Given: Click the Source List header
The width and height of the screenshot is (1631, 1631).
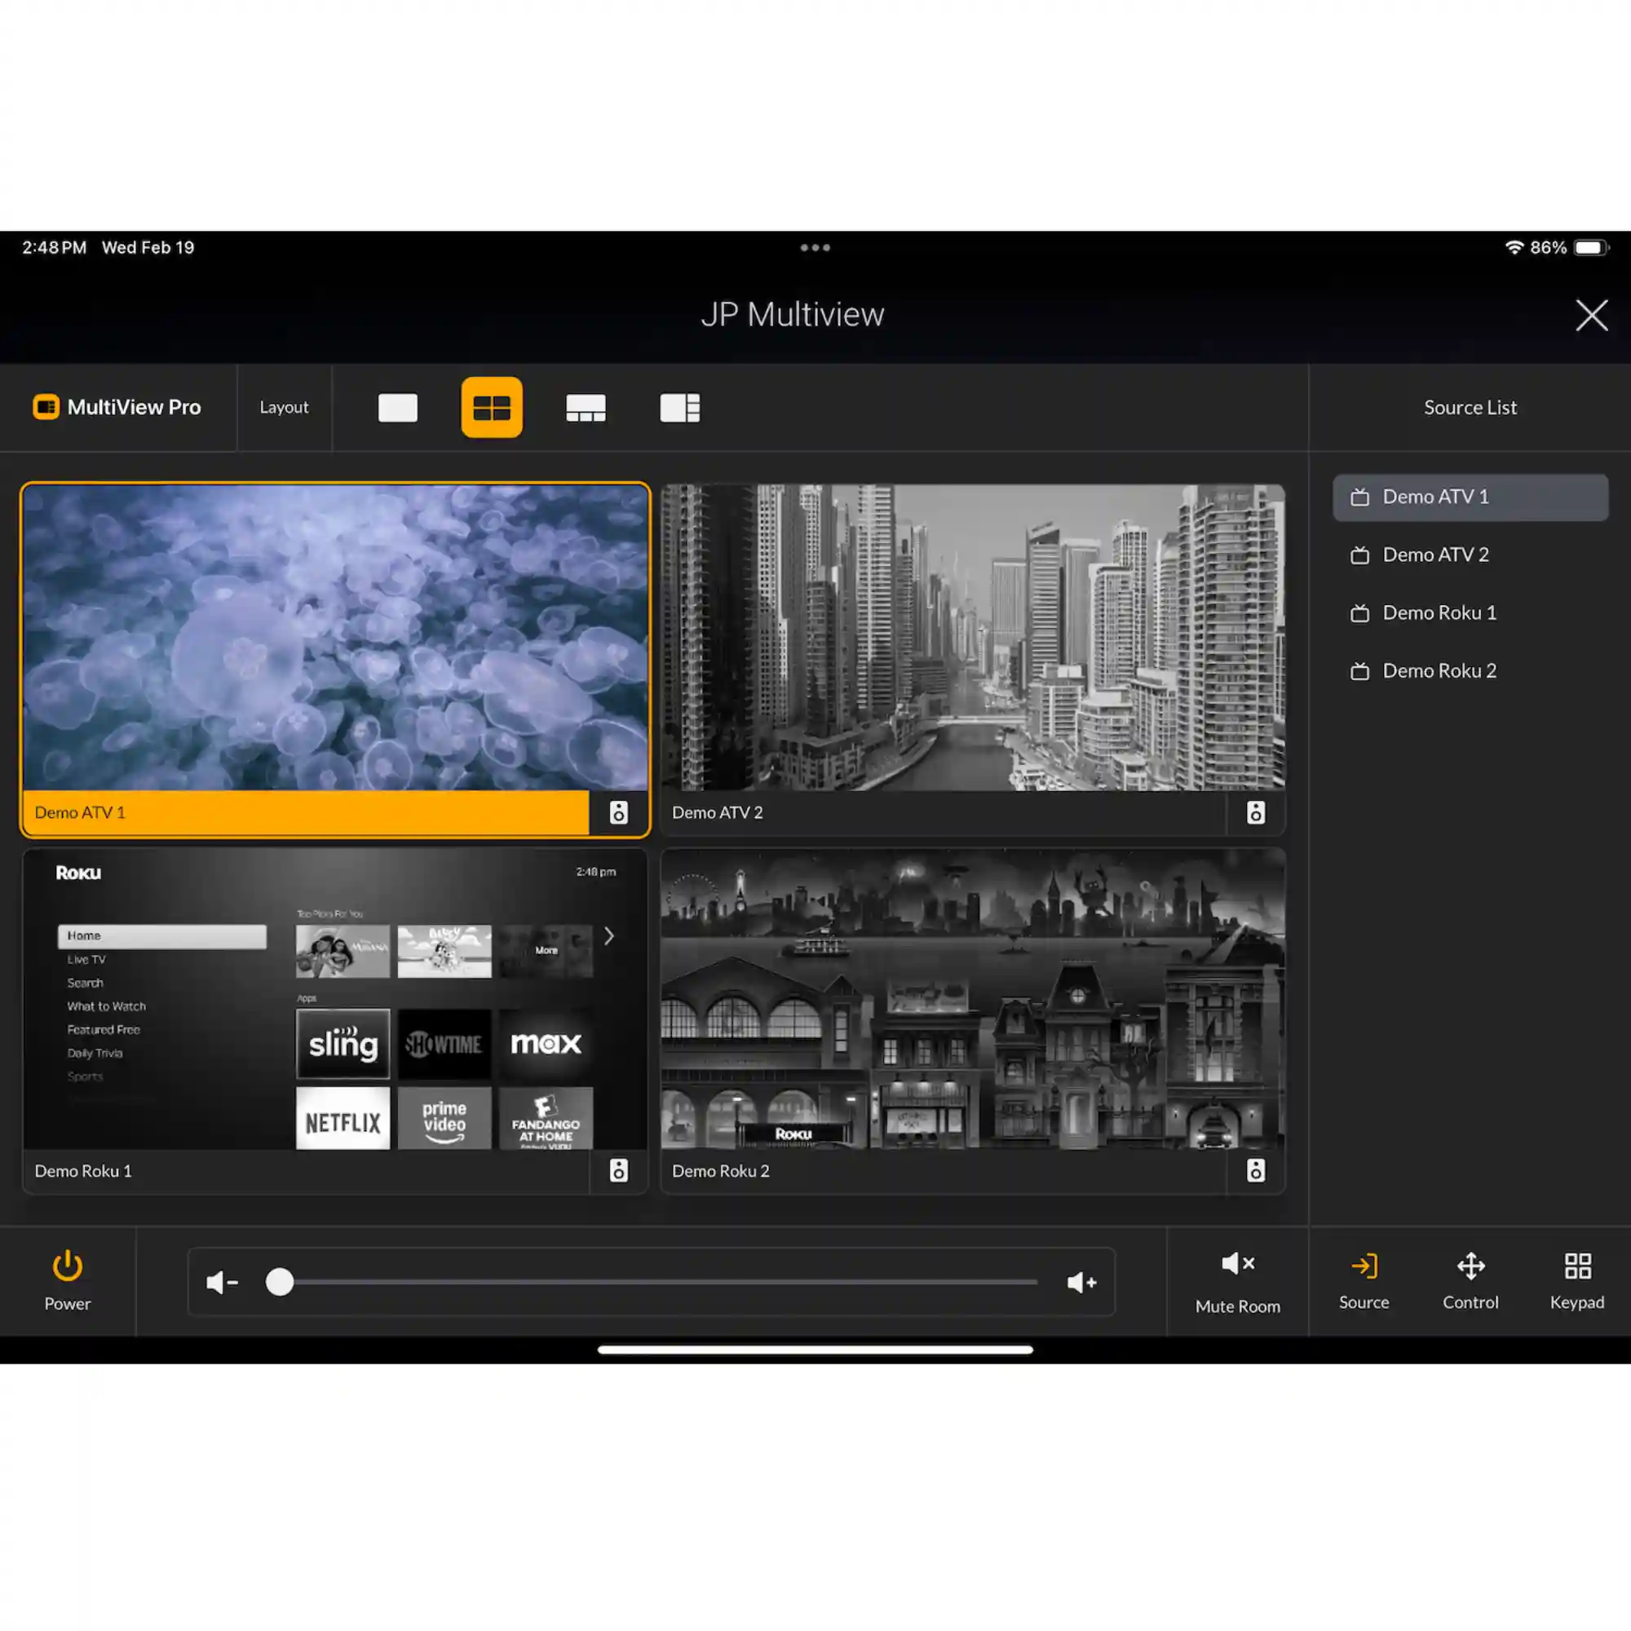Looking at the screenshot, I should [x=1470, y=407].
